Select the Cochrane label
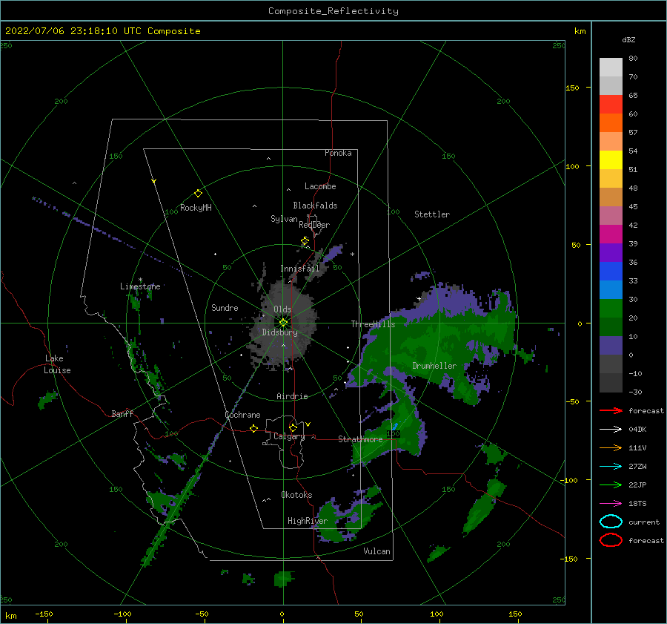The height and width of the screenshot is (624, 667). [242, 415]
